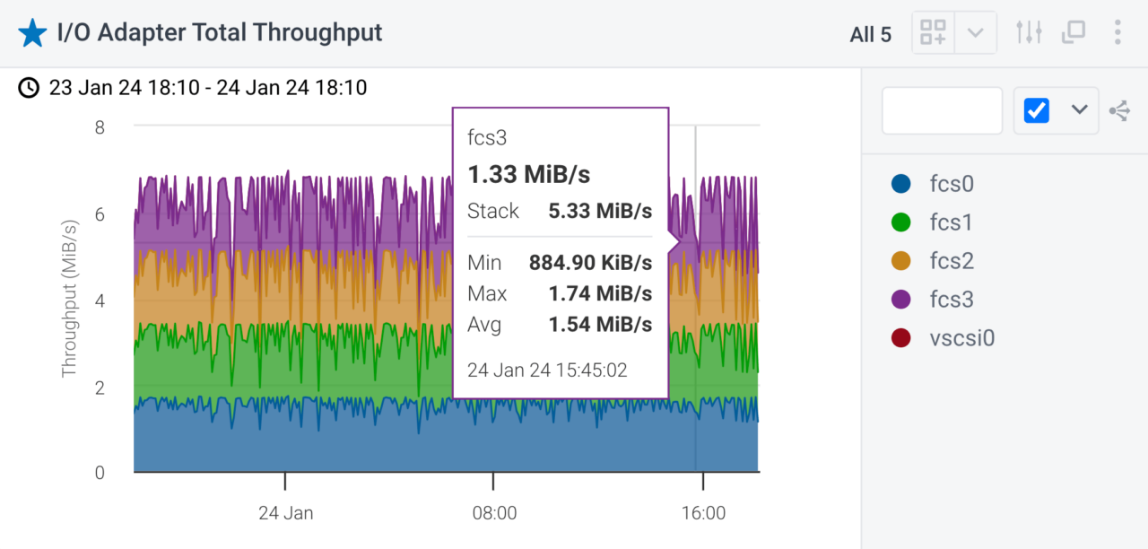The width and height of the screenshot is (1148, 549).
Task: Click the vscsi0 dark red color dot
Action: click(x=901, y=338)
